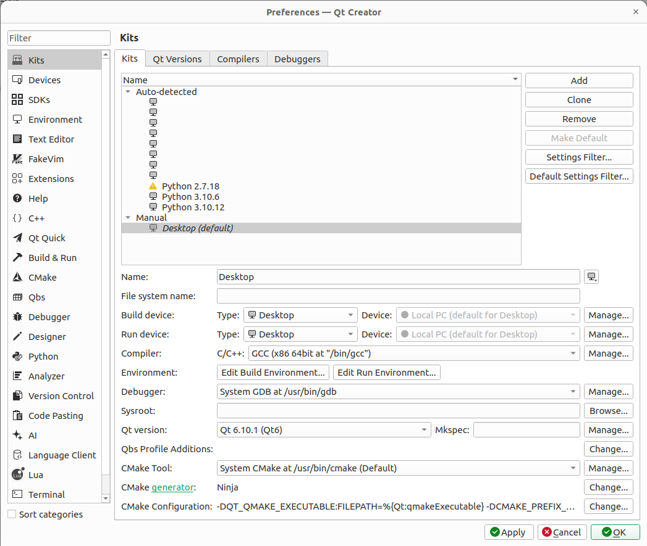Open the Python snake icon
This screenshot has width=647, height=546.
click(17, 357)
